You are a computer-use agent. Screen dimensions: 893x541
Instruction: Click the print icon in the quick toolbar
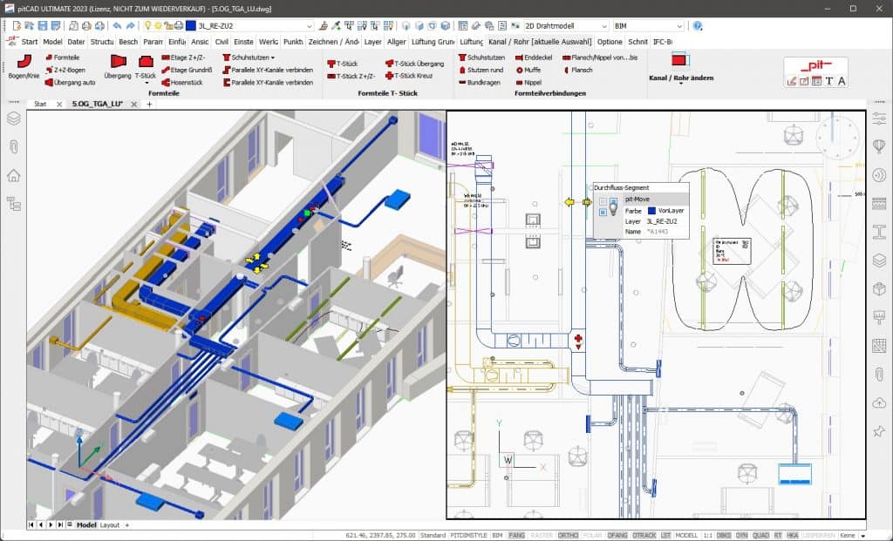pos(86,25)
